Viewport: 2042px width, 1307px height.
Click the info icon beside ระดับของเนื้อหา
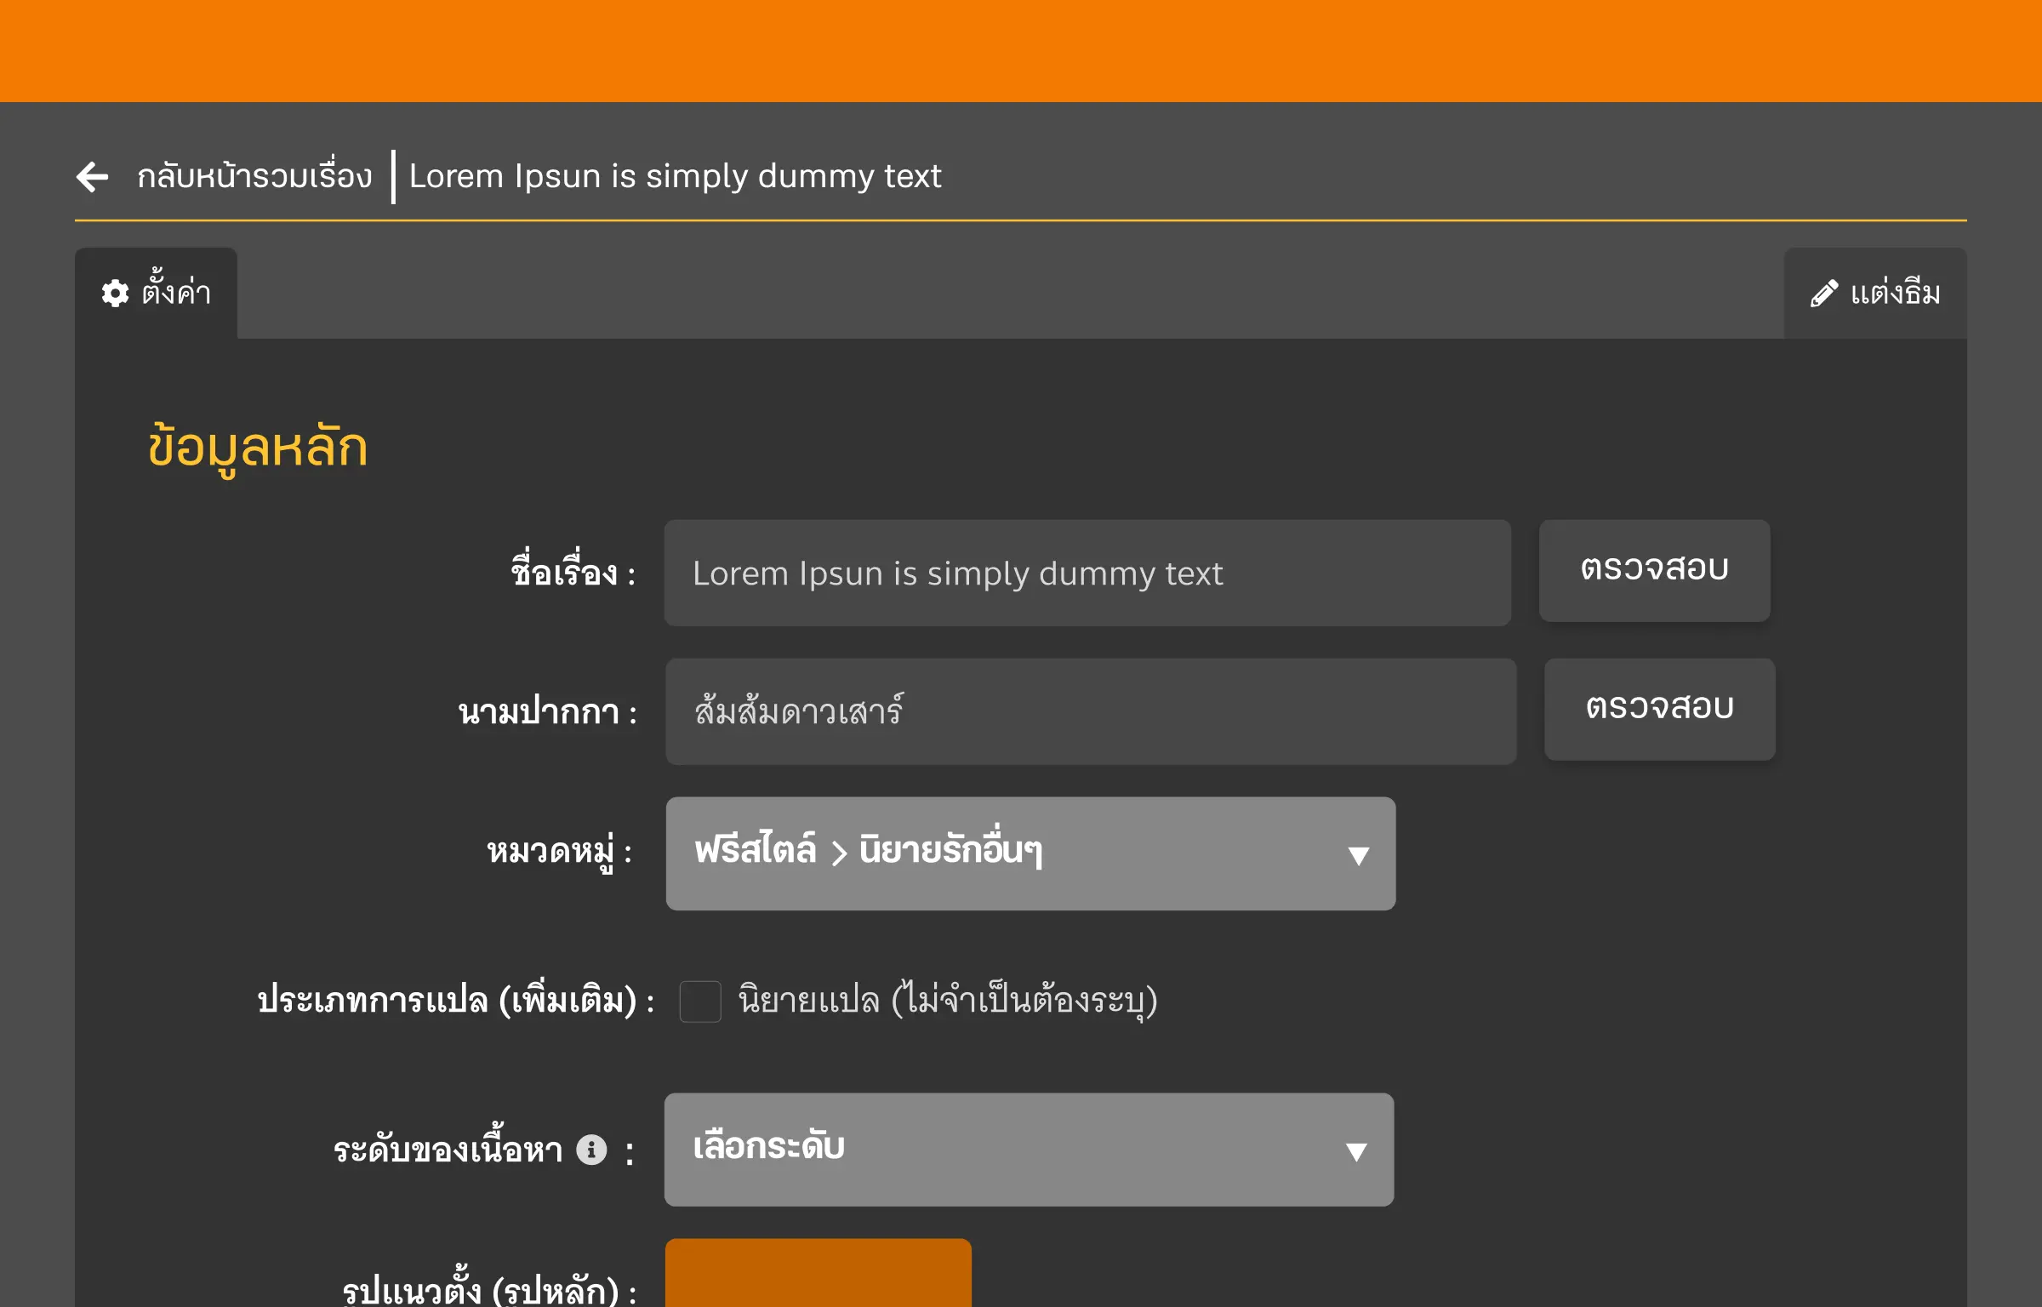click(592, 1149)
